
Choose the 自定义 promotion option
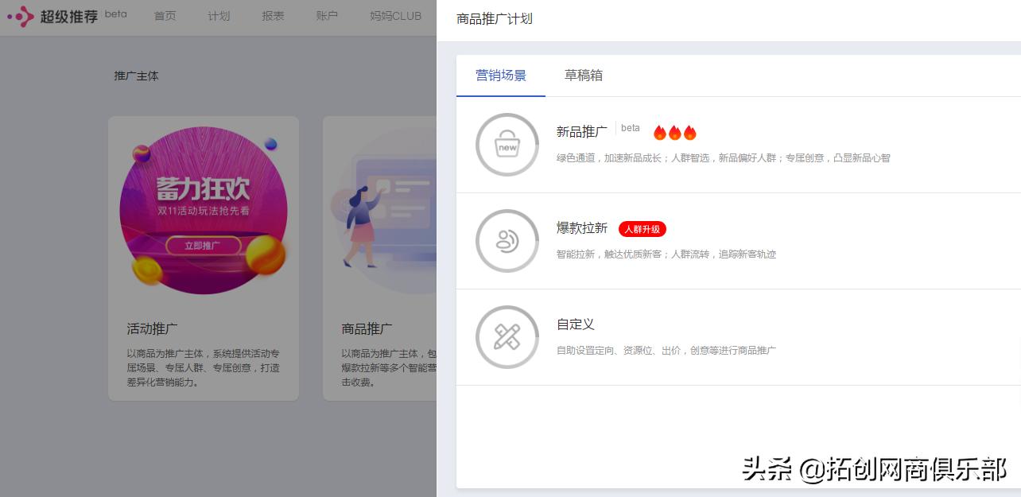click(x=575, y=324)
